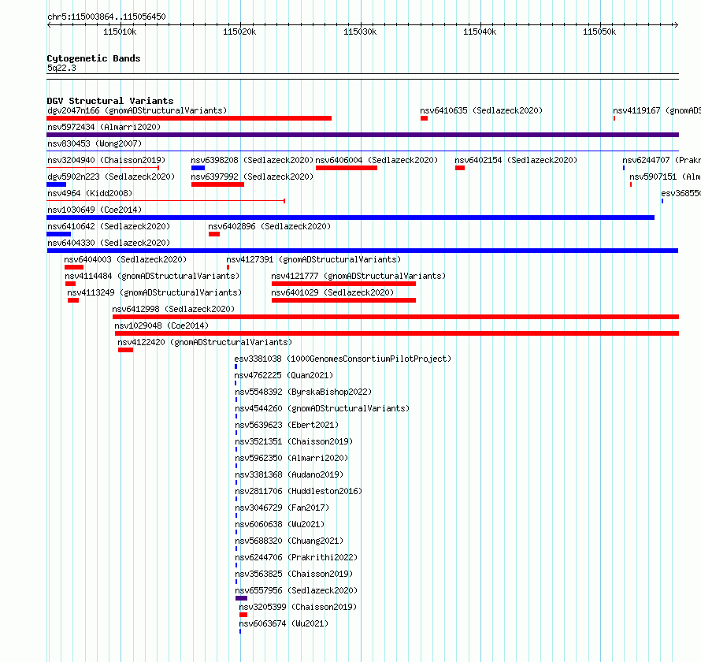Select the purple nsv6557956 bar
701x662 pixels.
242,598
